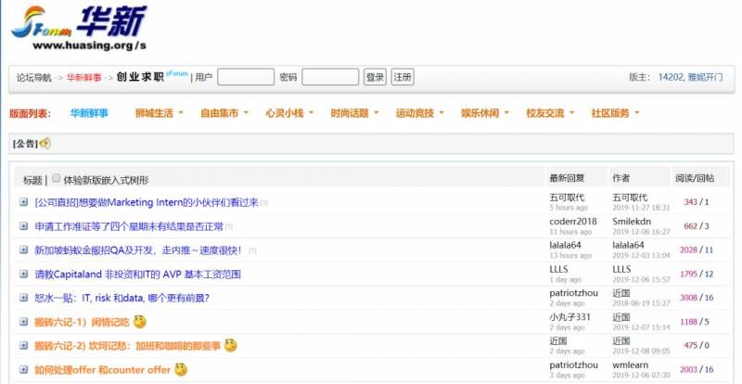Open the 新加坡蚂蚁金服招QA及开发 thread

[137, 250]
